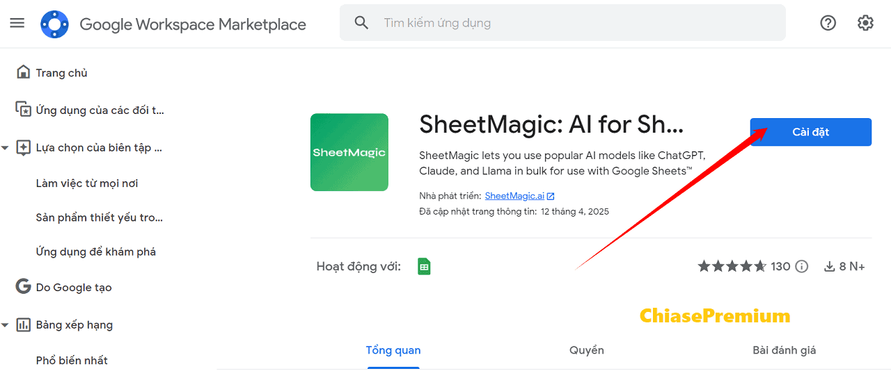The width and height of the screenshot is (891, 371).
Task: Click the external link icon beside SheetMagic.ai
Action: [x=551, y=197]
